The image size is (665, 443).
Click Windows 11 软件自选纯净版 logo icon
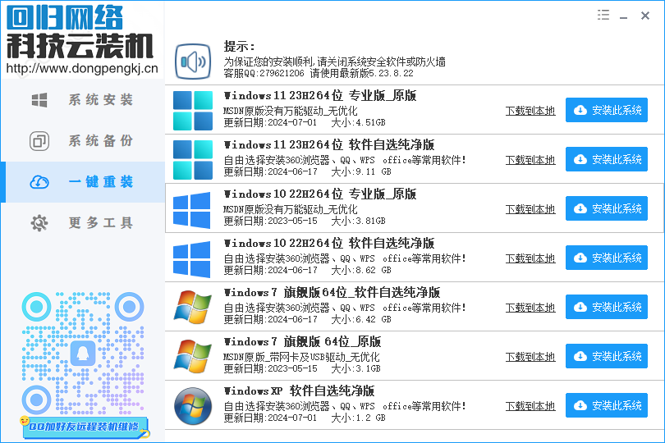point(193,160)
